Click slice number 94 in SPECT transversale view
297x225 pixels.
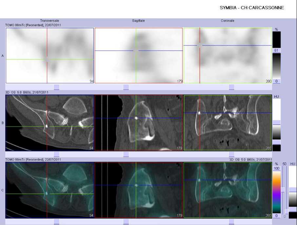pos(91,81)
